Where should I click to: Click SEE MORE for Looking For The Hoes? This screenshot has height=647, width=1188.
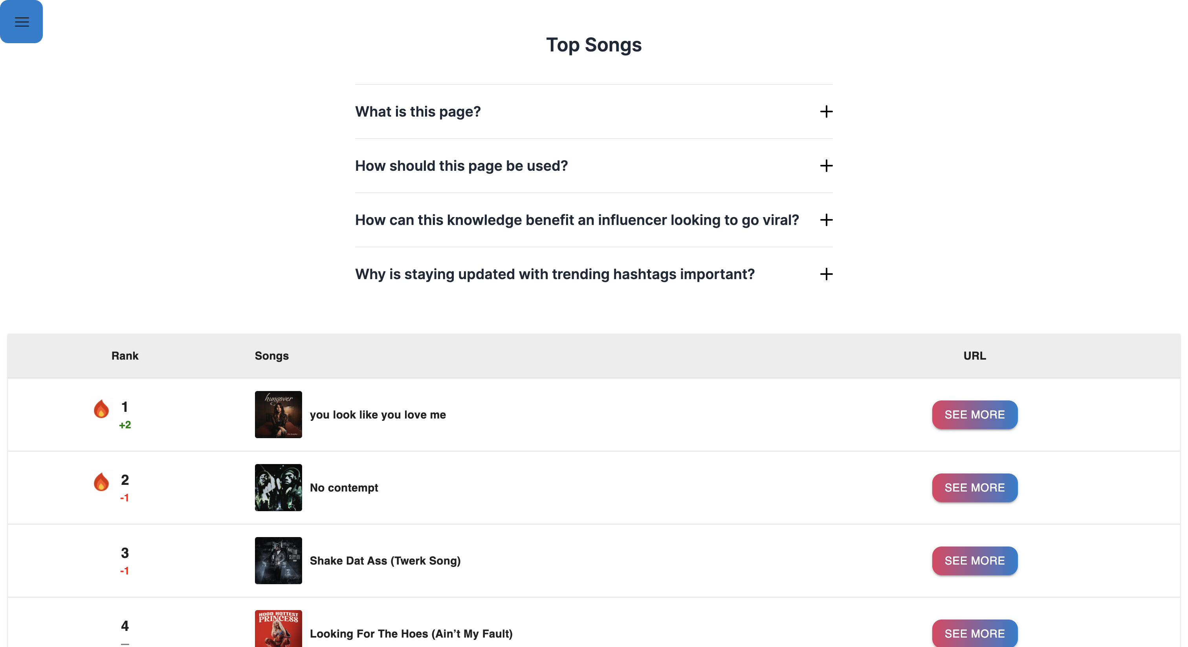click(974, 633)
